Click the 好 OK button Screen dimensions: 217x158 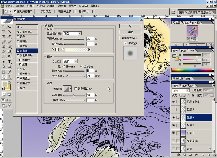[130, 26]
